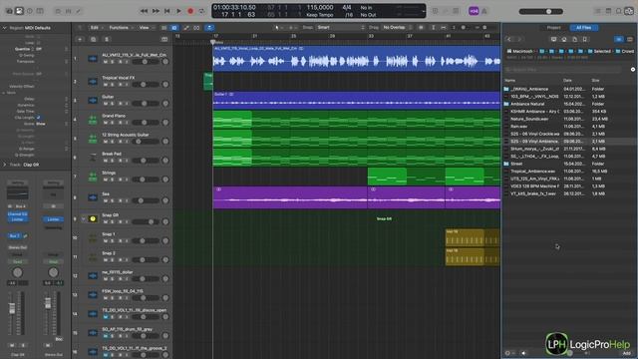Click the purple count-in button

(x=474, y=11)
